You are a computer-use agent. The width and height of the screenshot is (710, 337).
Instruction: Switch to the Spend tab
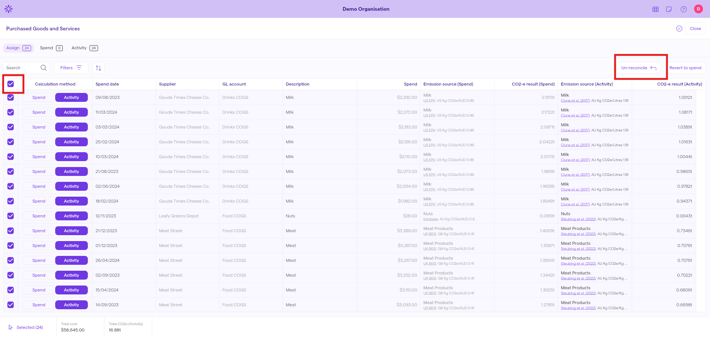[x=51, y=48]
